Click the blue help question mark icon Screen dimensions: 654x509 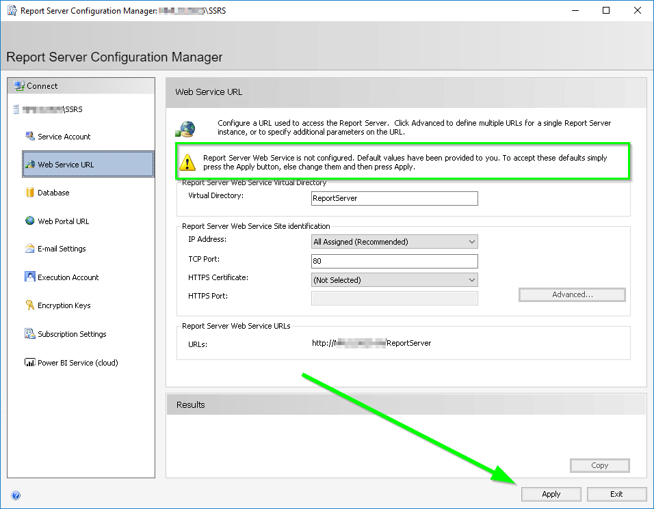tap(16, 495)
